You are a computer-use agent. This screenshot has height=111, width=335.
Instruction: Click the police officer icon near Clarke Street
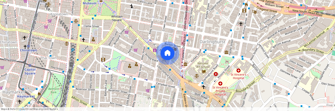pyautogui.click(x=93, y=39)
